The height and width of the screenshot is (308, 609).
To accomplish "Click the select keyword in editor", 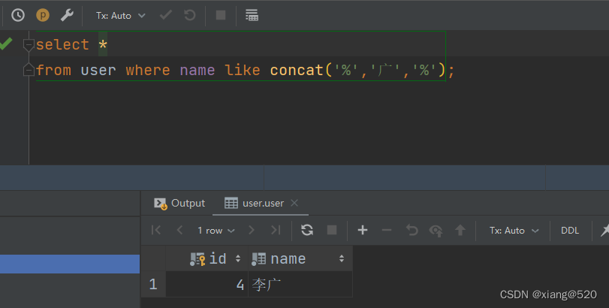I will click(x=62, y=44).
